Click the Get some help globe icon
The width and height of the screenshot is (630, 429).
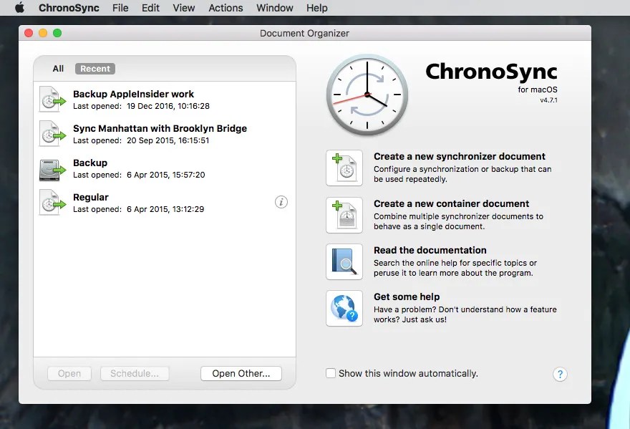tap(344, 309)
